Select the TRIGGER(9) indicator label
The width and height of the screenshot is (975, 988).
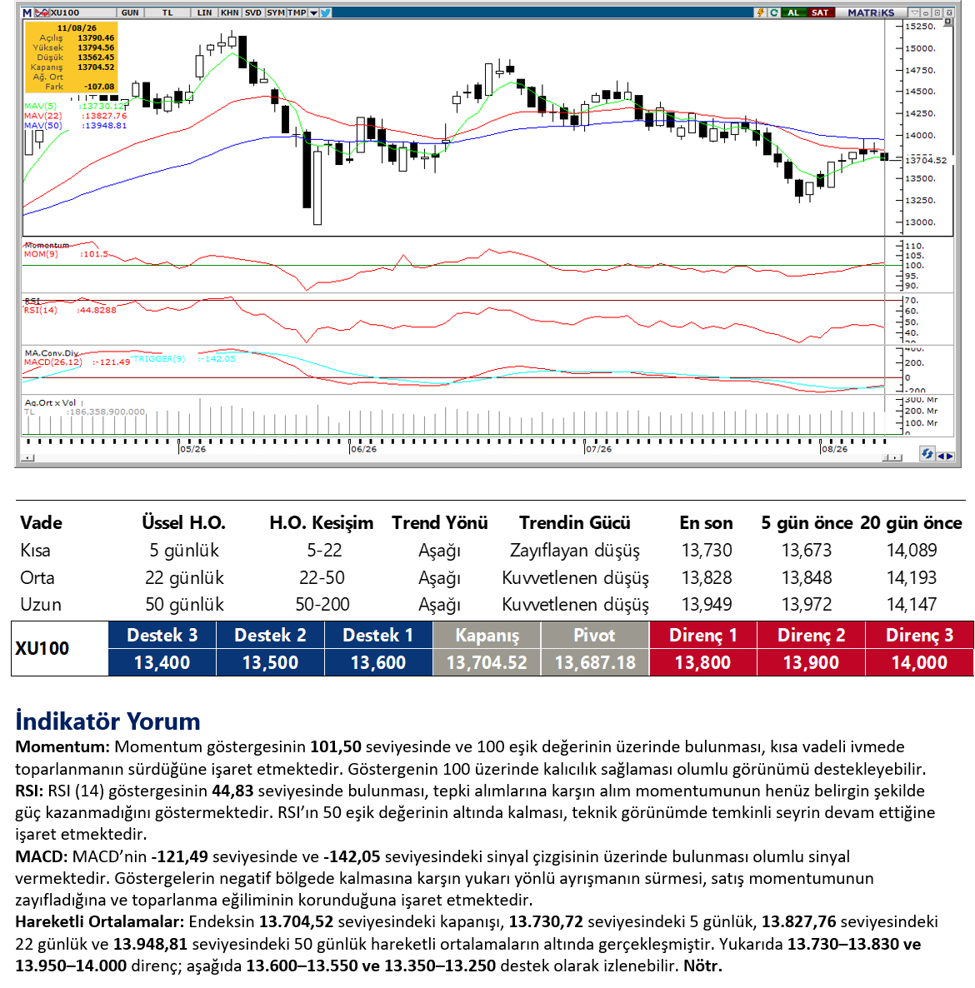[x=158, y=358]
